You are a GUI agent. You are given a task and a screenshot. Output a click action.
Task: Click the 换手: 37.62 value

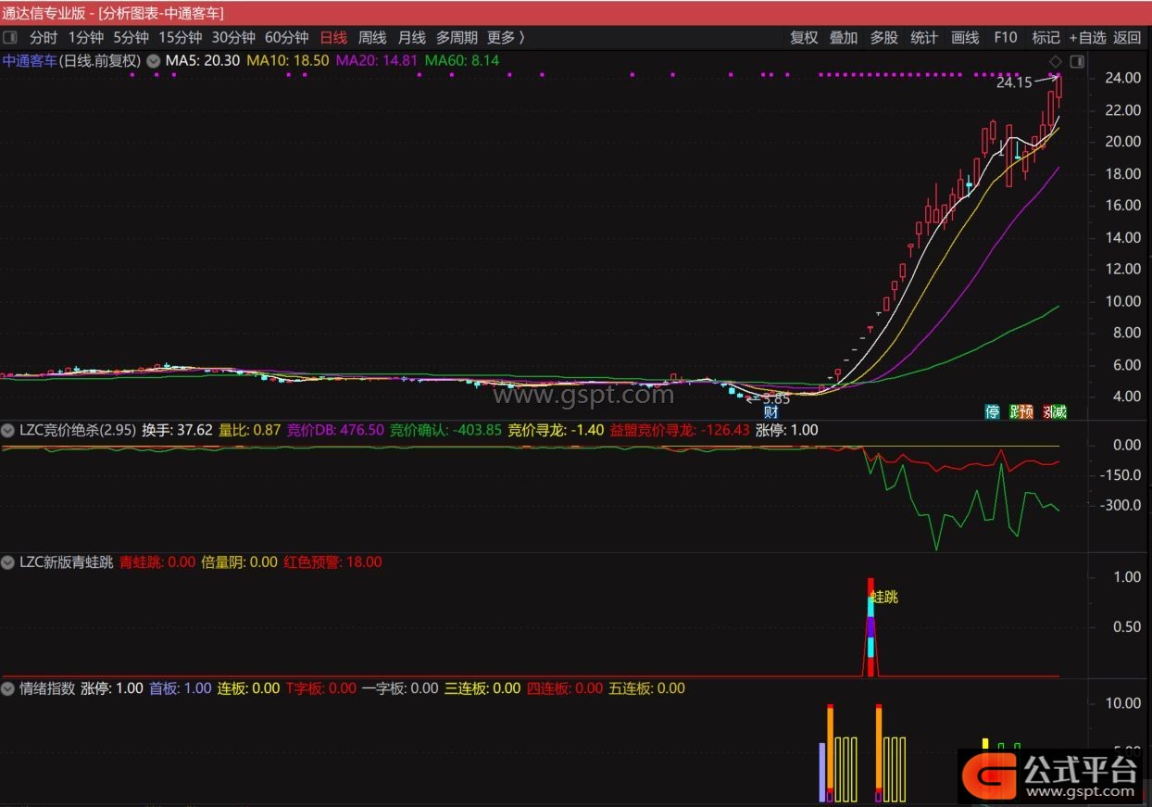point(177,431)
